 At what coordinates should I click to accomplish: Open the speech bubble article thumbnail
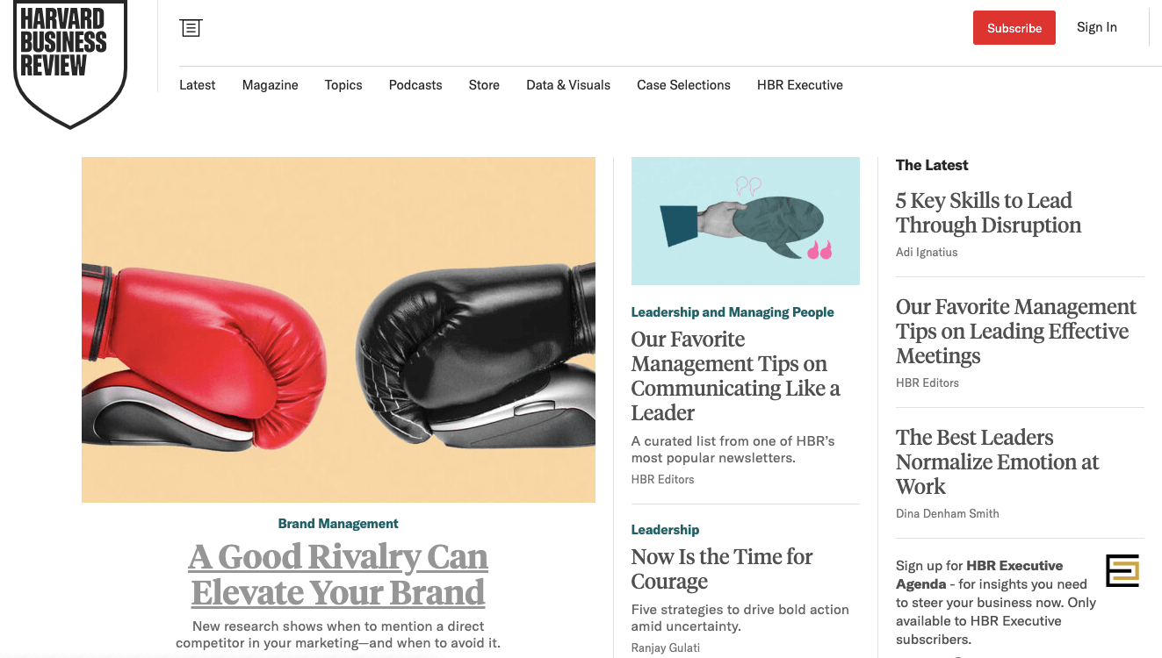point(746,221)
